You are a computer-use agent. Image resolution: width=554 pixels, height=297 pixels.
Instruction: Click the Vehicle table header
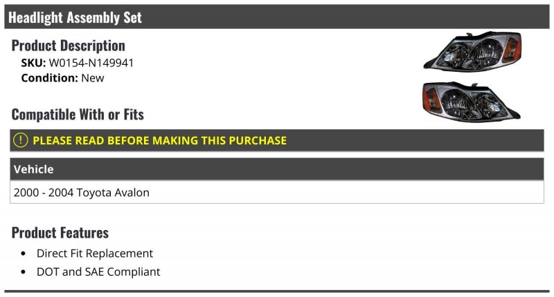[x=276, y=169]
